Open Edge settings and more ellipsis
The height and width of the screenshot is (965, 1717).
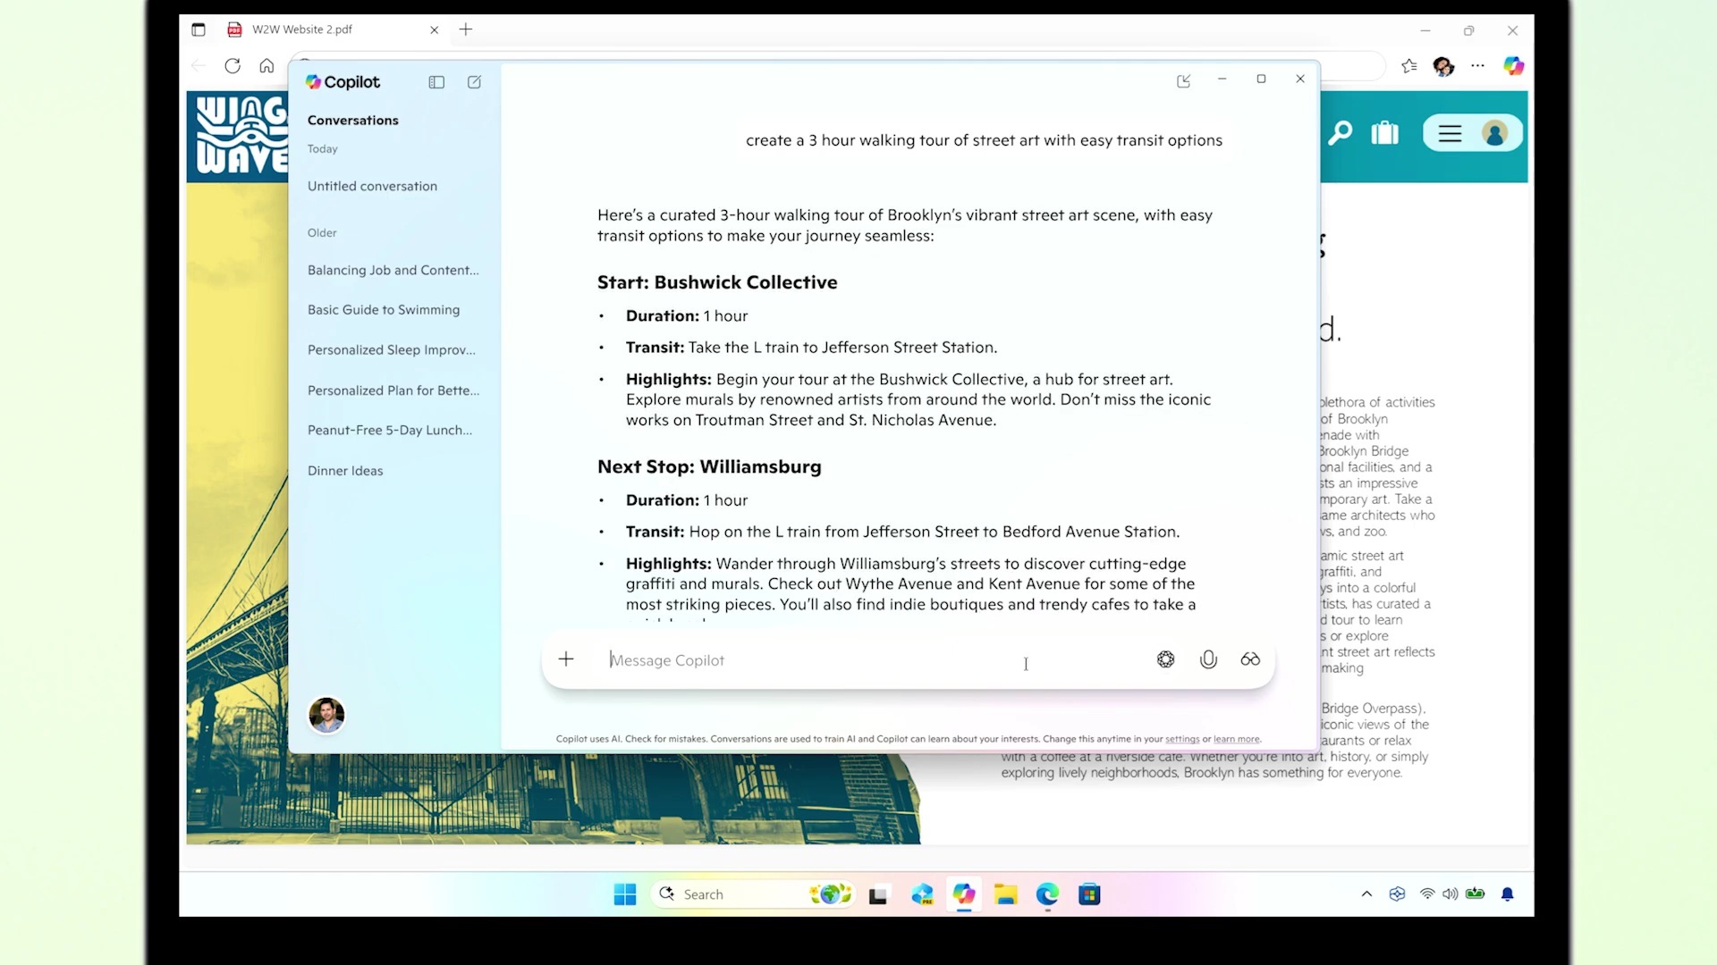click(1477, 65)
